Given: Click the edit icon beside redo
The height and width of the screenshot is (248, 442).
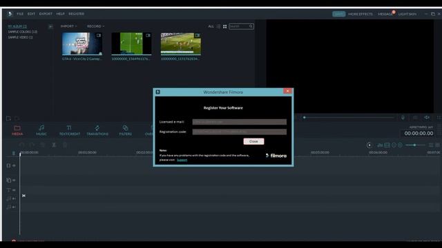Looking at the screenshot, I should pos(43,145).
